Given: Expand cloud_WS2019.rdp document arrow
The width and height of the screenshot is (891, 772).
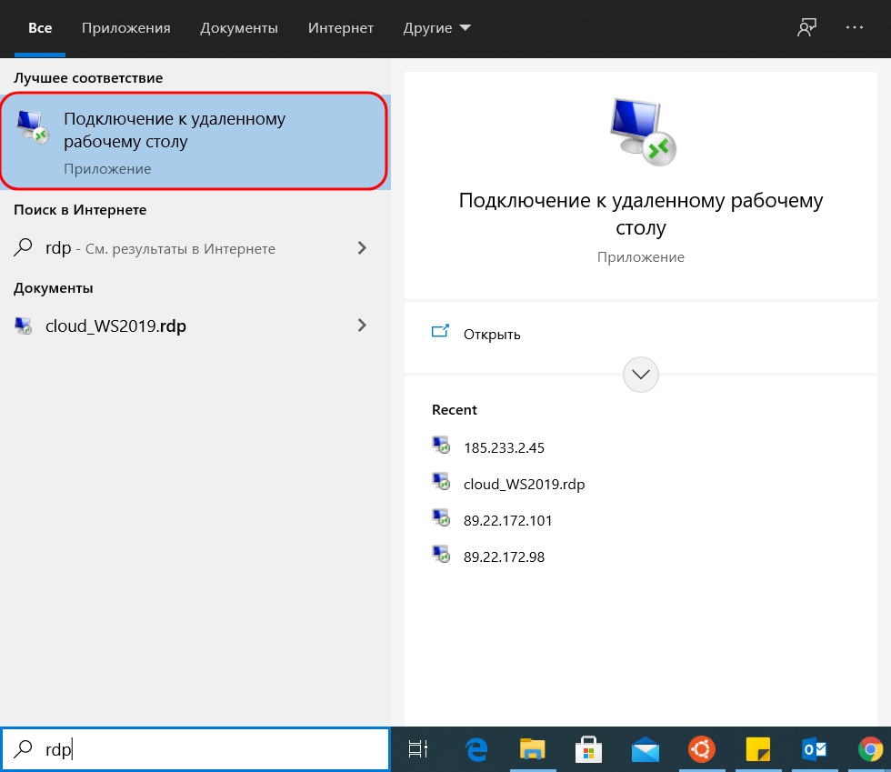Looking at the screenshot, I should pos(362,326).
